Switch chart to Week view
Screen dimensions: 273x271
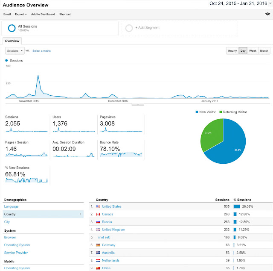coord(253,51)
